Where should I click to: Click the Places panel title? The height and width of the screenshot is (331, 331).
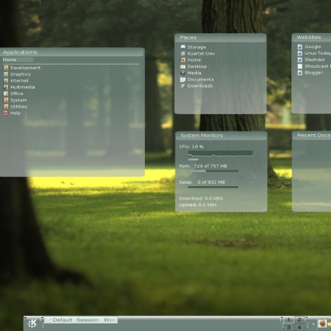(188, 37)
